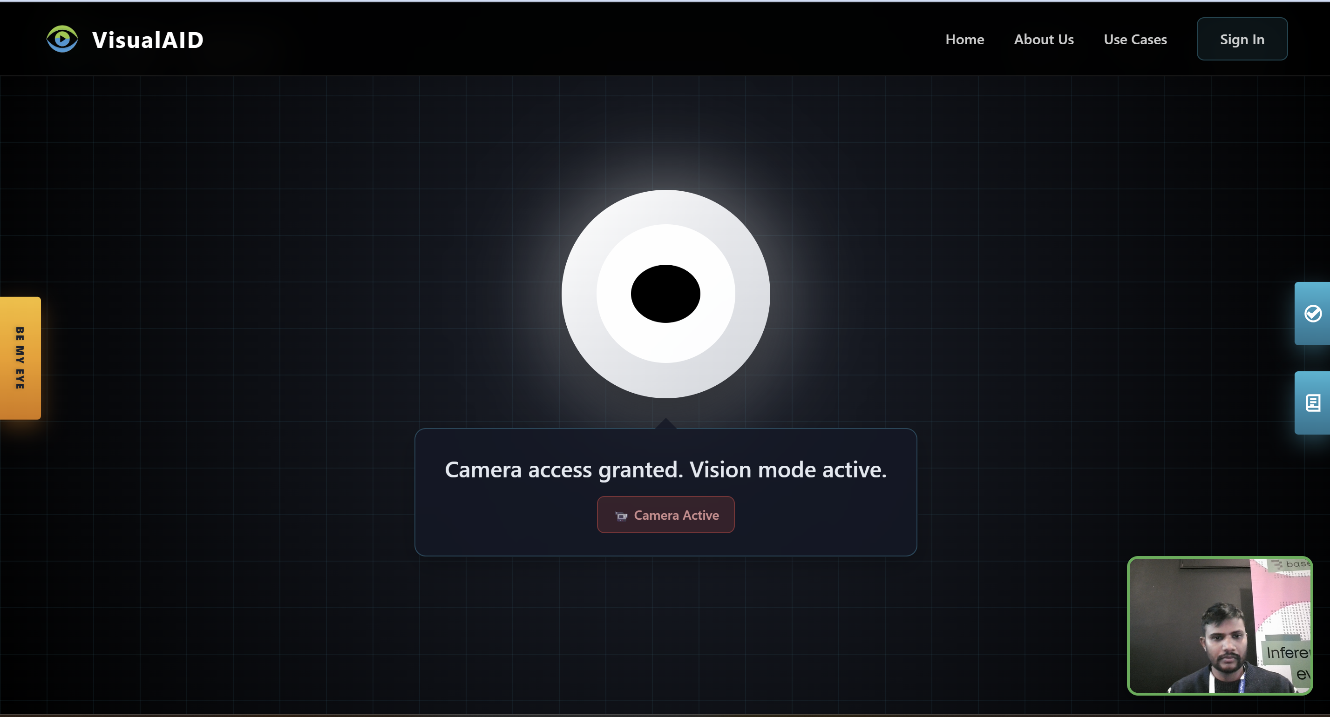Screen dimensions: 1330x717
Task: Click the VisualAID brand name text
Action: pyautogui.click(x=148, y=40)
